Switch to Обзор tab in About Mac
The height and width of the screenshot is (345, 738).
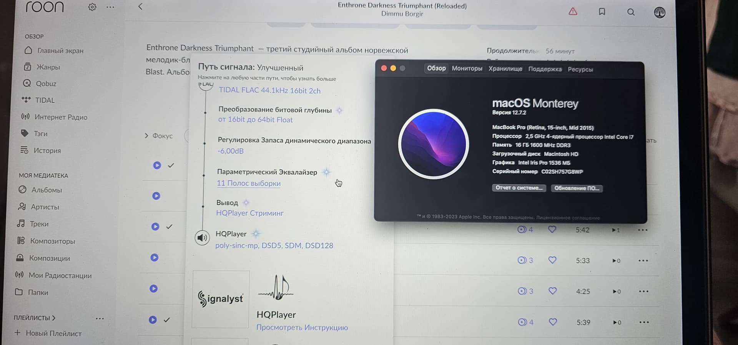coord(436,68)
